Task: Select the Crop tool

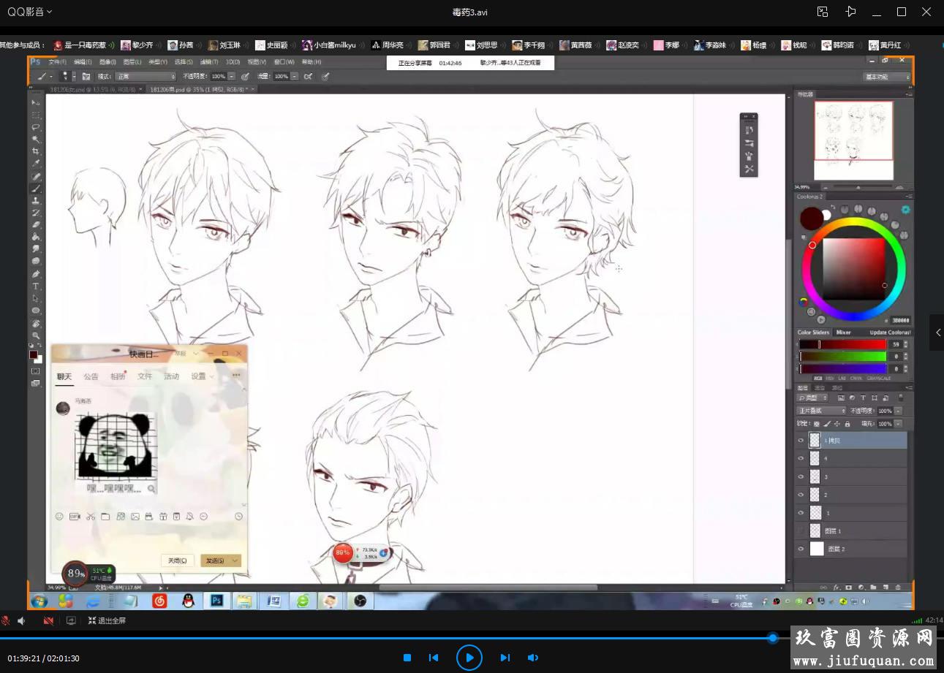Action: pos(36,151)
